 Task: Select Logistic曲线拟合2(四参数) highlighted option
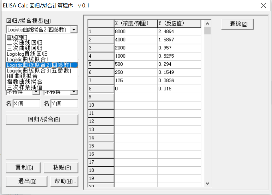(42, 65)
